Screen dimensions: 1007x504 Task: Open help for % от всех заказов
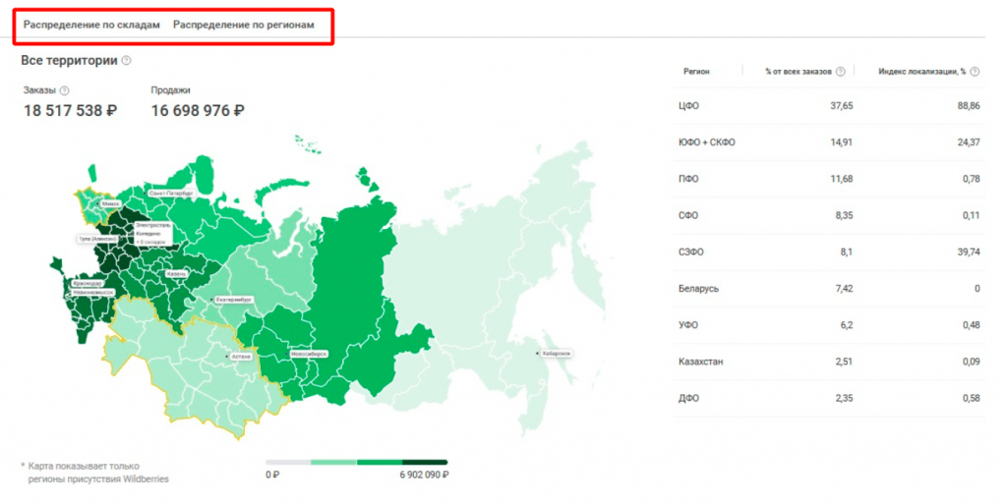pos(841,71)
